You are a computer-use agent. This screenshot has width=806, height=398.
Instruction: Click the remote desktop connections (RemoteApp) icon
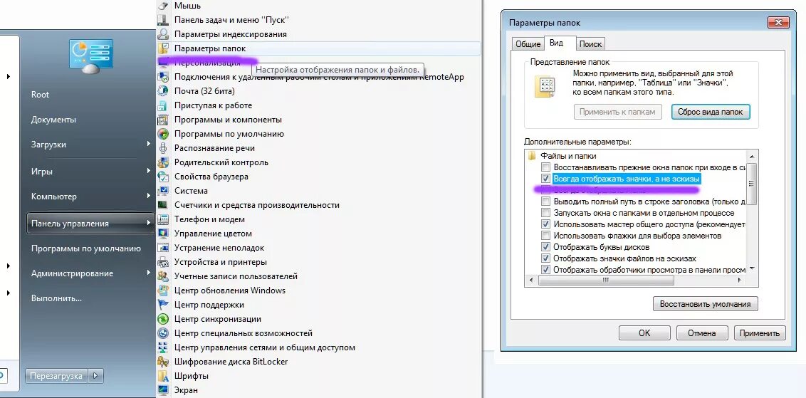click(x=163, y=77)
